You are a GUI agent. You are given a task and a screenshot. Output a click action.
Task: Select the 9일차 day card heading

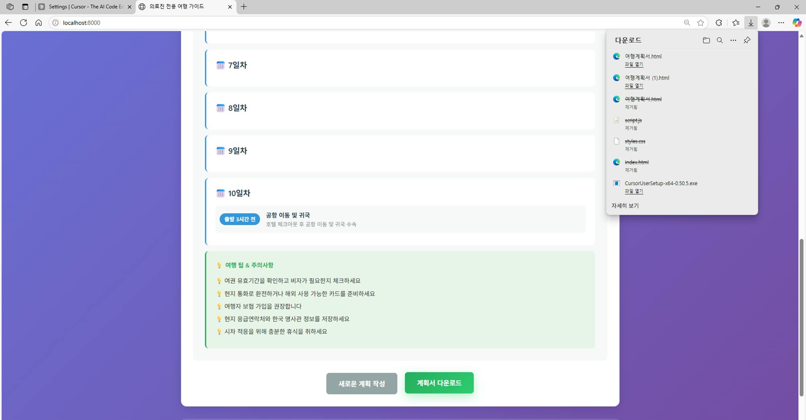237,151
